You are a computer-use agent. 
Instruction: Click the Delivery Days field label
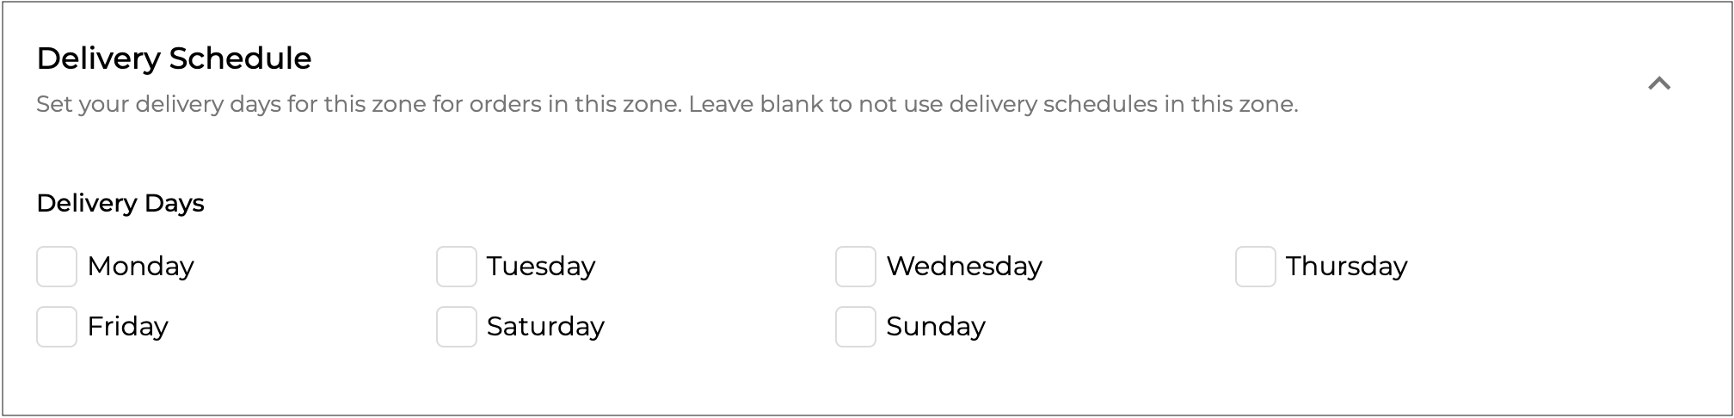click(x=120, y=203)
